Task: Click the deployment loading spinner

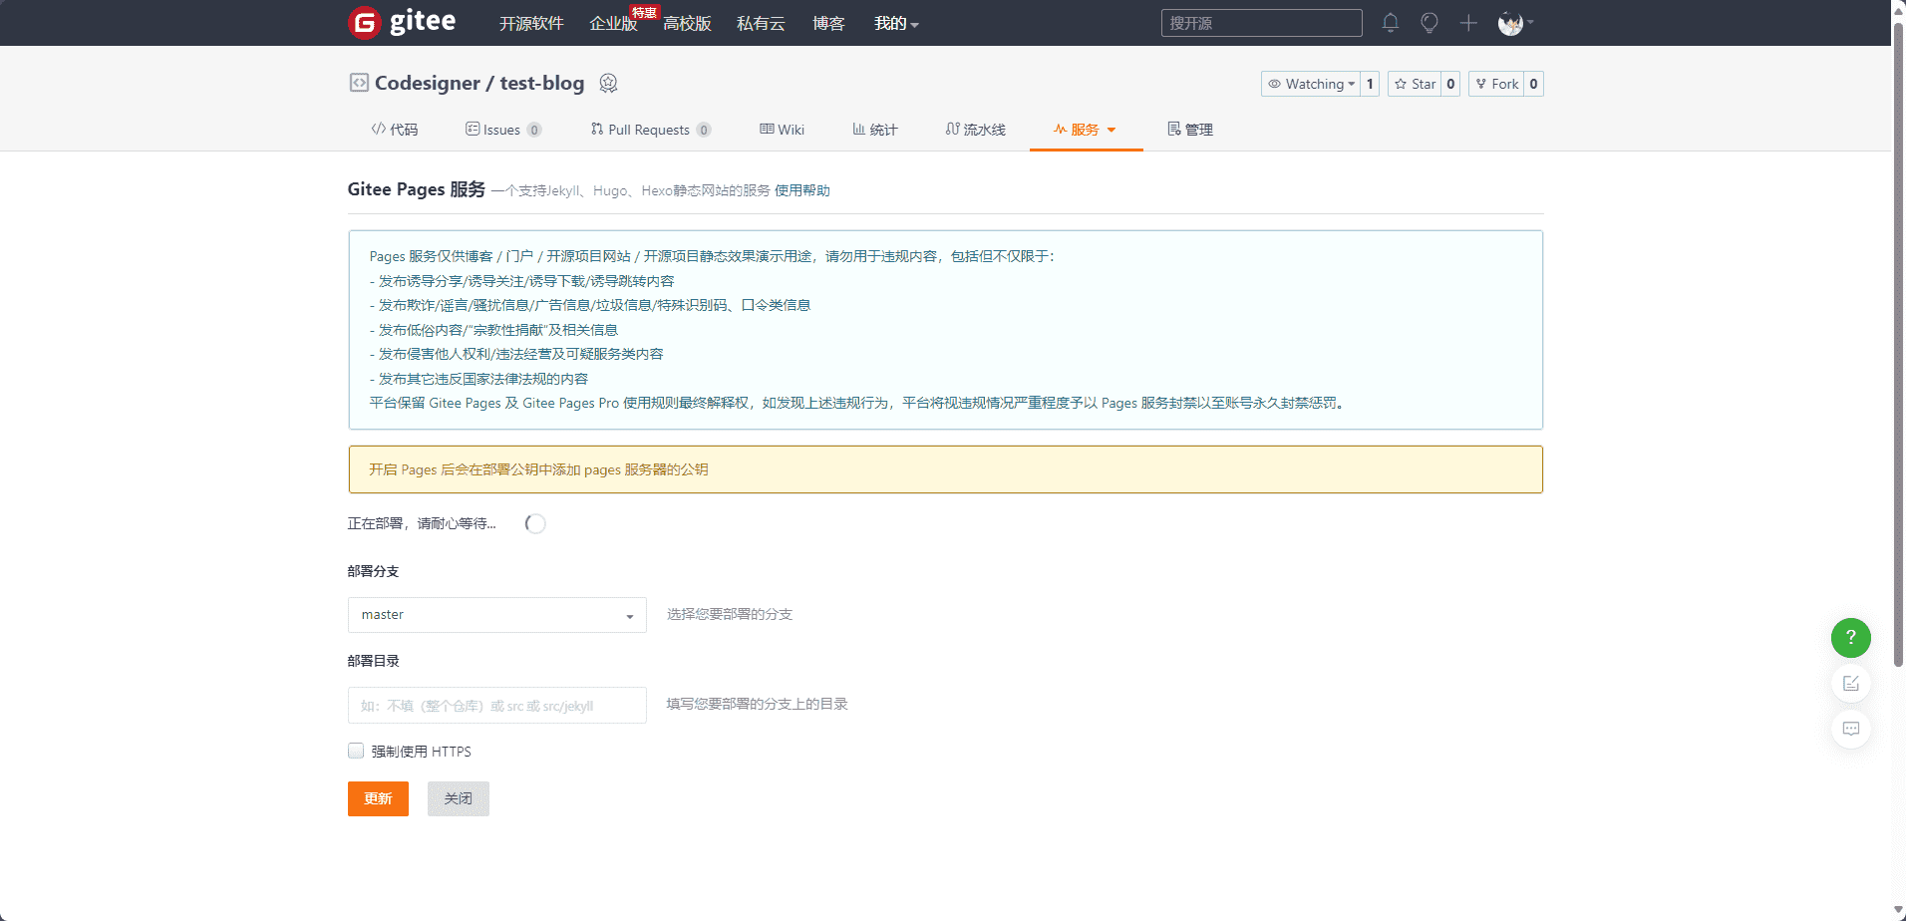Action: [535, 523]
